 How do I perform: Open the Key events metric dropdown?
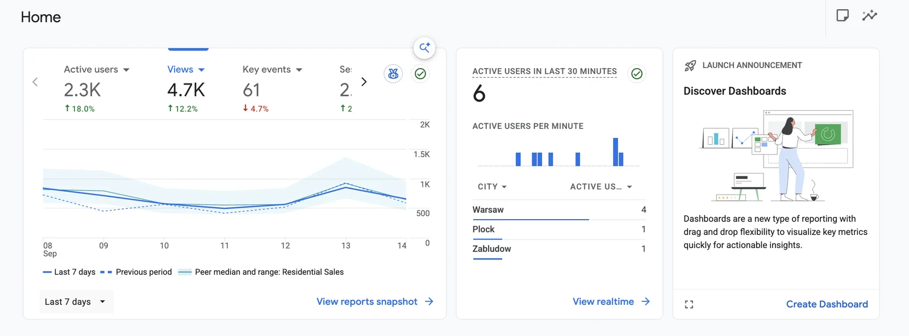(x=299, y=70)
